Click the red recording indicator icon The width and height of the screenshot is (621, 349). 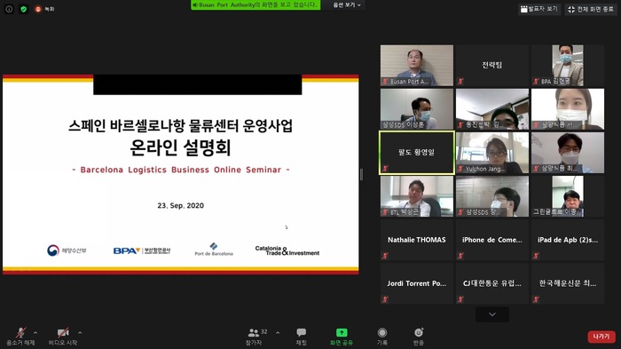click(x=38, y=9)
